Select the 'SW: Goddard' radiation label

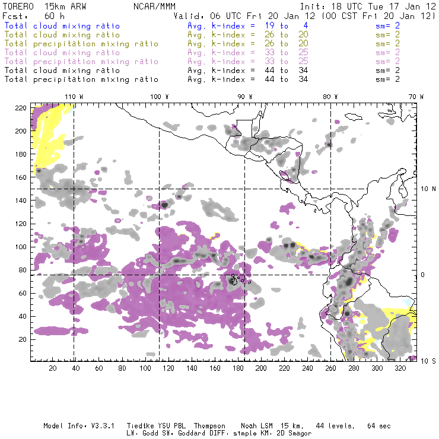click(183, 434)
